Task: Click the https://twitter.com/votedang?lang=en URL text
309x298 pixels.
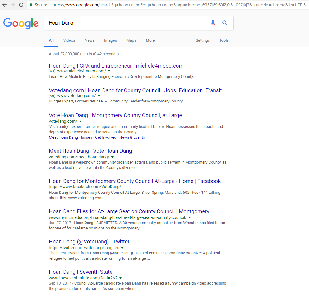Action: pos(84,248)
